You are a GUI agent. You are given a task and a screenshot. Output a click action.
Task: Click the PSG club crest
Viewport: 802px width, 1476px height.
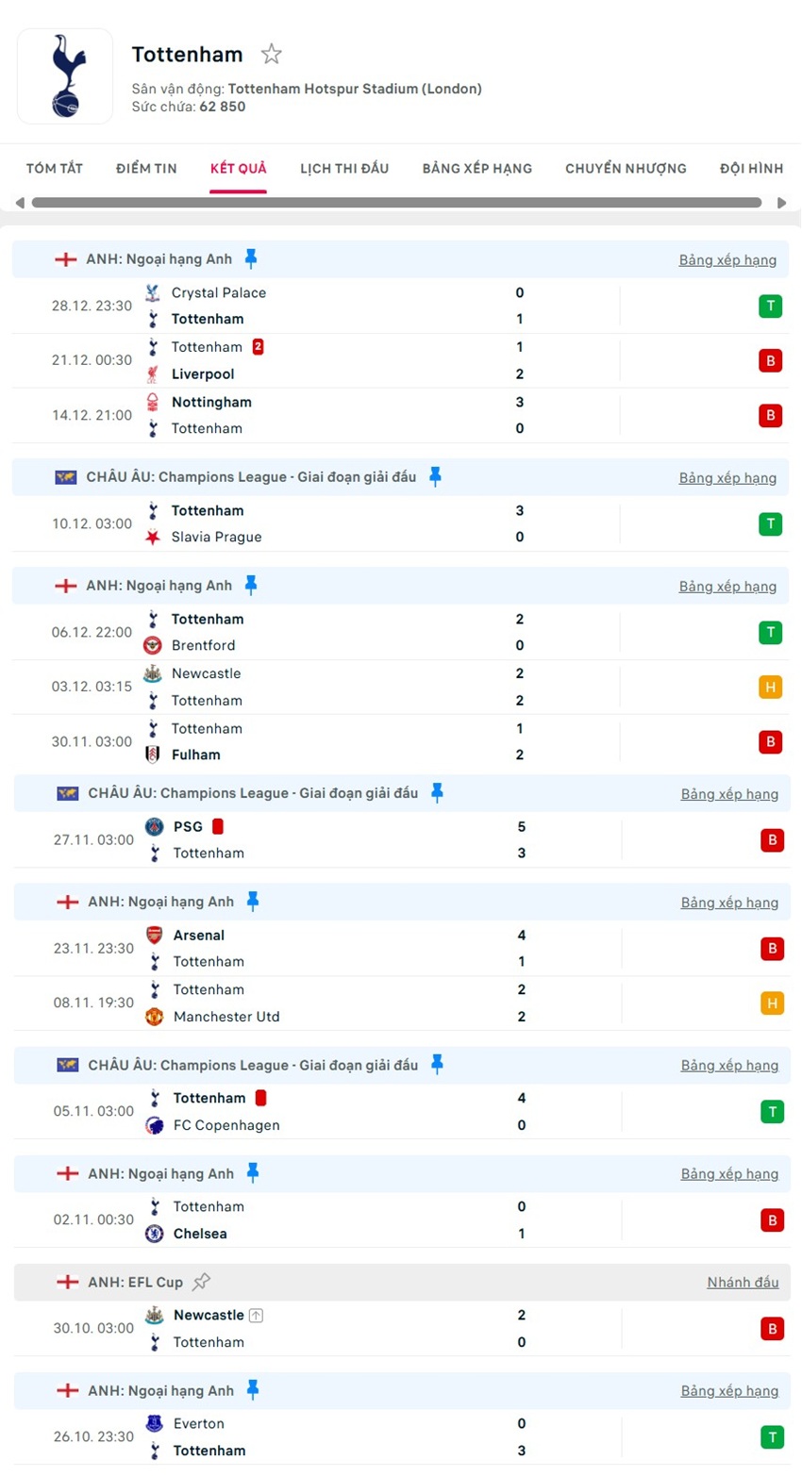point(153,826)
